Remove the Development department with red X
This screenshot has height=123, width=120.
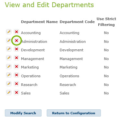pos(17,49)
